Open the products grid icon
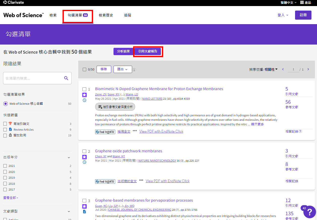The image size is (317, 220). [302, 3]
